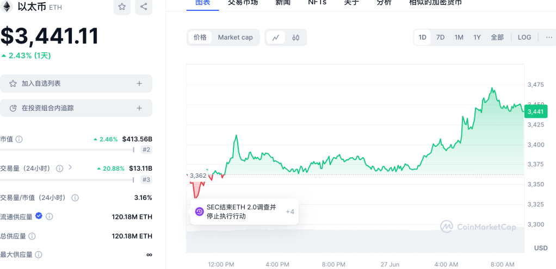Switch to candlestick chart icon
Image resolution: width=556 pixels, height=269 pixels.
pyautogui.click(x=296, y=37)
